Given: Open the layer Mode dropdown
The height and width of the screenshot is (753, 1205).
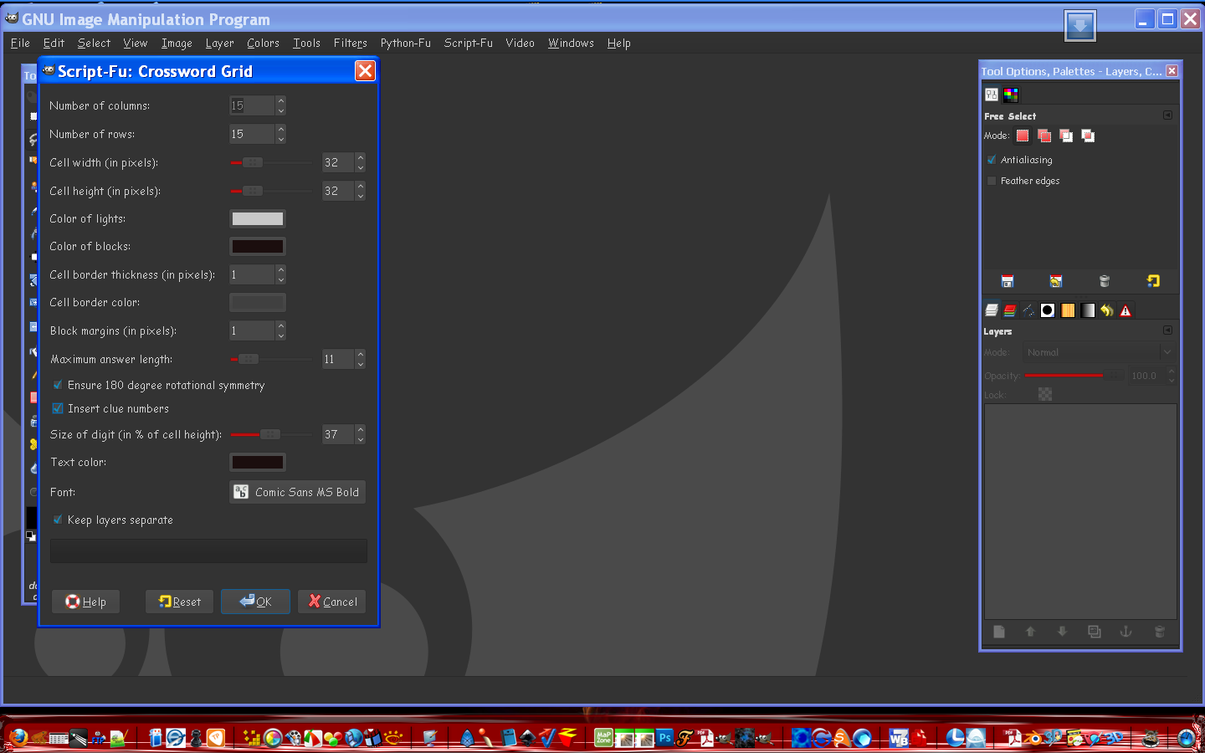Looking at the screenshot, I should pyautogui.click(x=1099, y=352).
